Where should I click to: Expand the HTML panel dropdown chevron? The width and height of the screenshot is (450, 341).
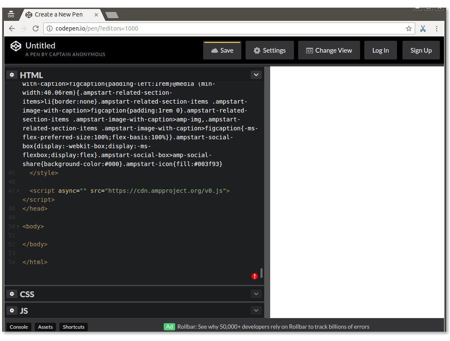(256, 75)
